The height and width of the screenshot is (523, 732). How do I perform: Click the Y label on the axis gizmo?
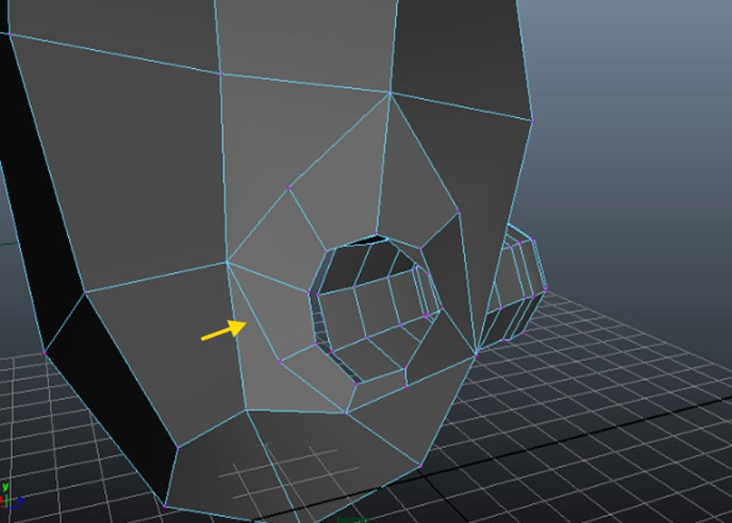5,486
